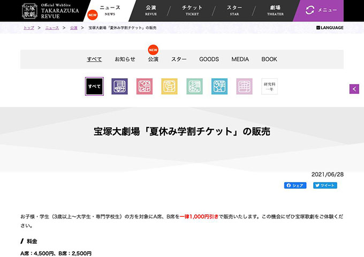Open the 公演 REVUE nav tab
The width and height of the screenshot is (364, 257).
coord(151,11)
